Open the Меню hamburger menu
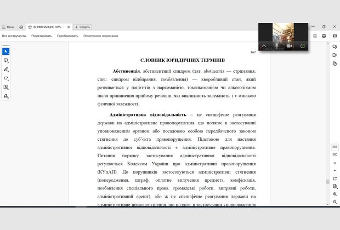This screenshot has width=340, height=230. [8, 26]
